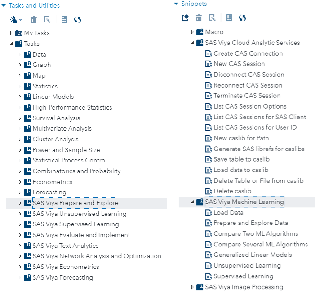
Task: Select SAS Viya Prepare and Explore folder
Action: click(75, 203)
